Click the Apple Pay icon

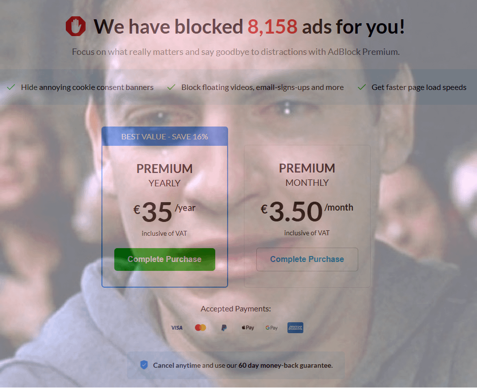coord(247,328)
